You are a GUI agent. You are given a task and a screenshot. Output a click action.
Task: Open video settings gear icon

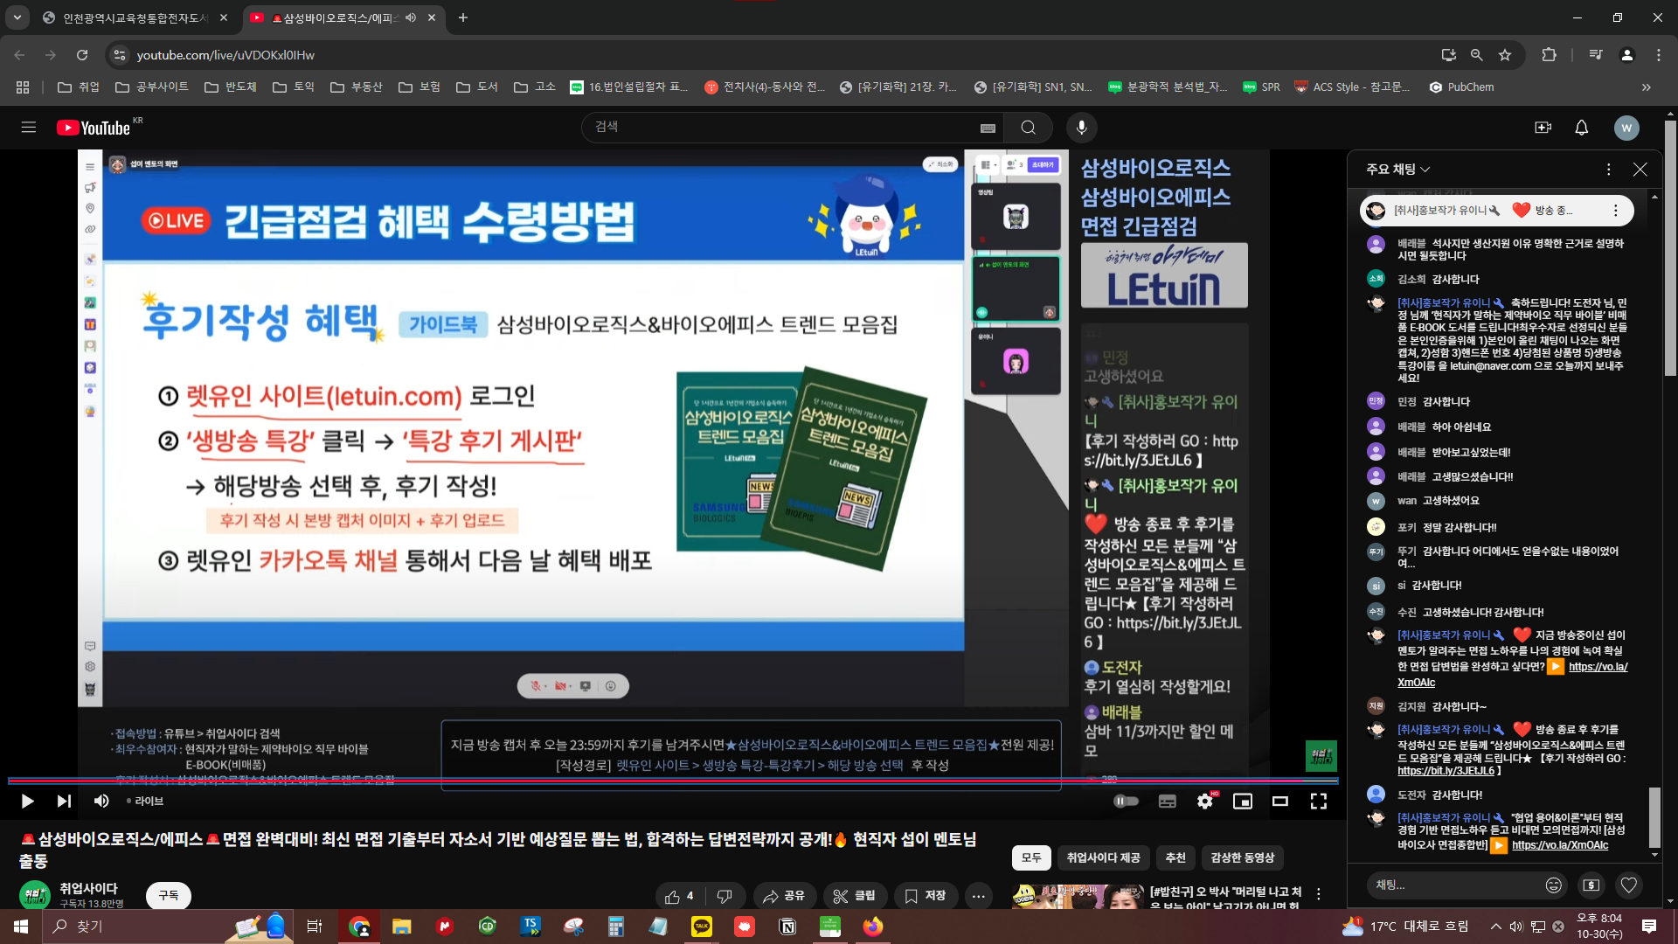point(1204,801)
